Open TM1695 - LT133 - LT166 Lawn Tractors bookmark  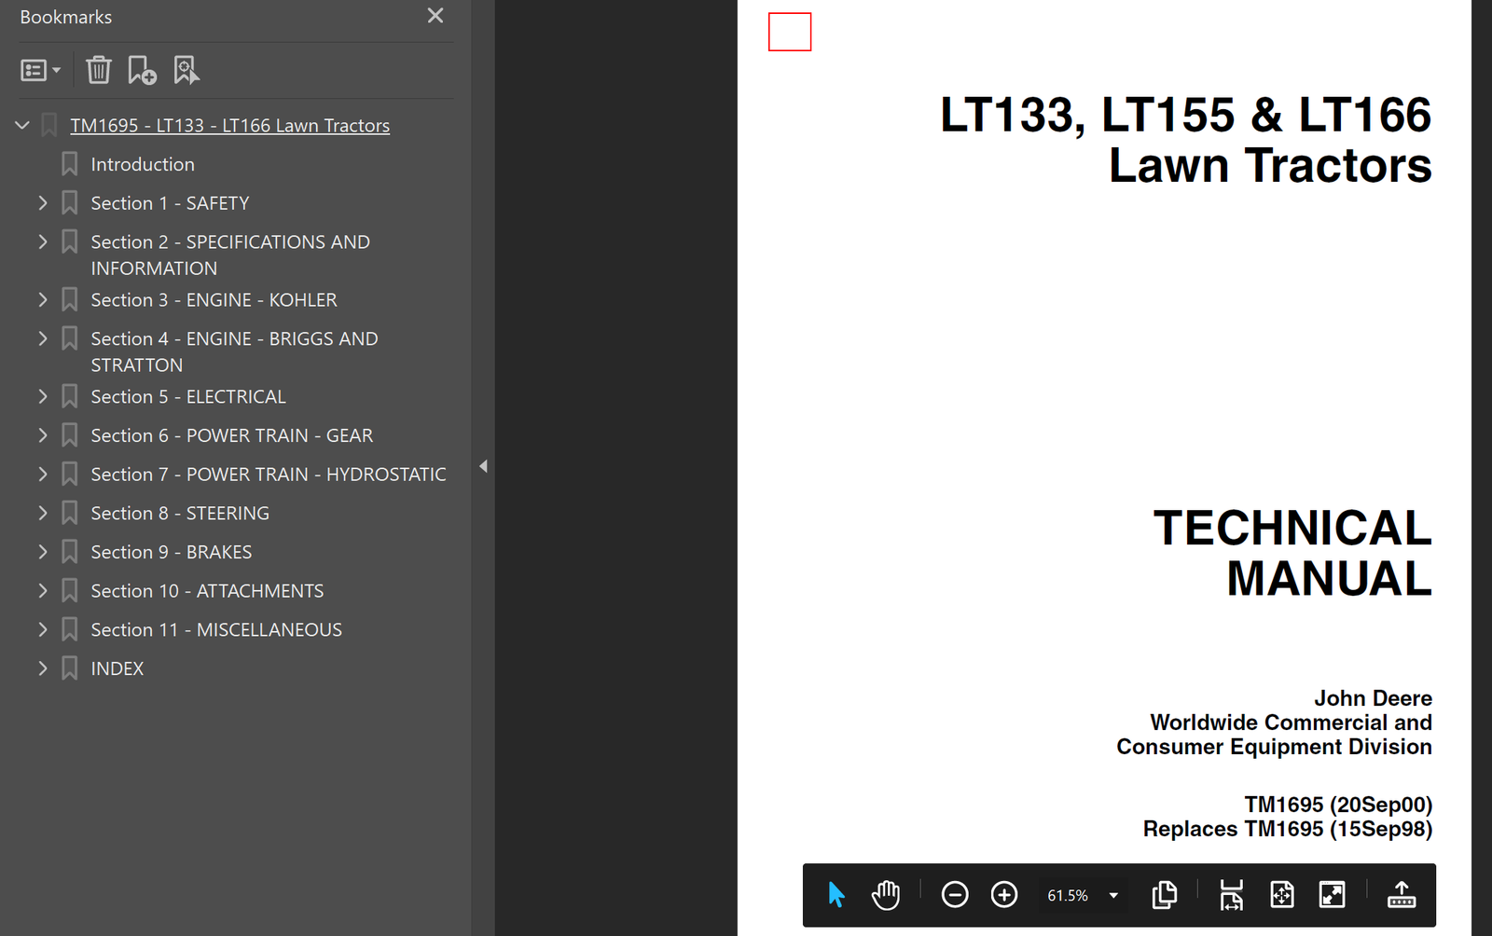[x=229, y=125]
